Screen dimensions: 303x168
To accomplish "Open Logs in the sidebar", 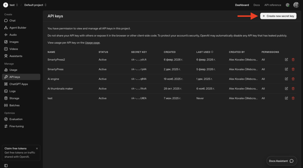I will point(21,91).
